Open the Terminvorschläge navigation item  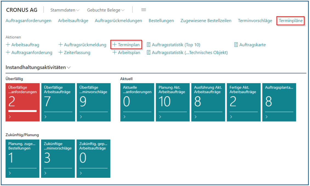pos(255,21)
